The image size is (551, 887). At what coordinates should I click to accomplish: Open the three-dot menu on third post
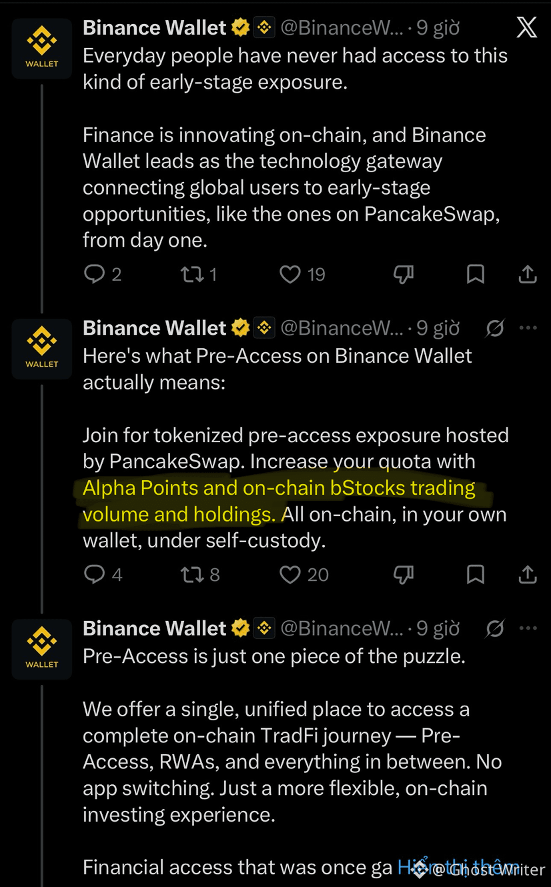pos(528,628)
